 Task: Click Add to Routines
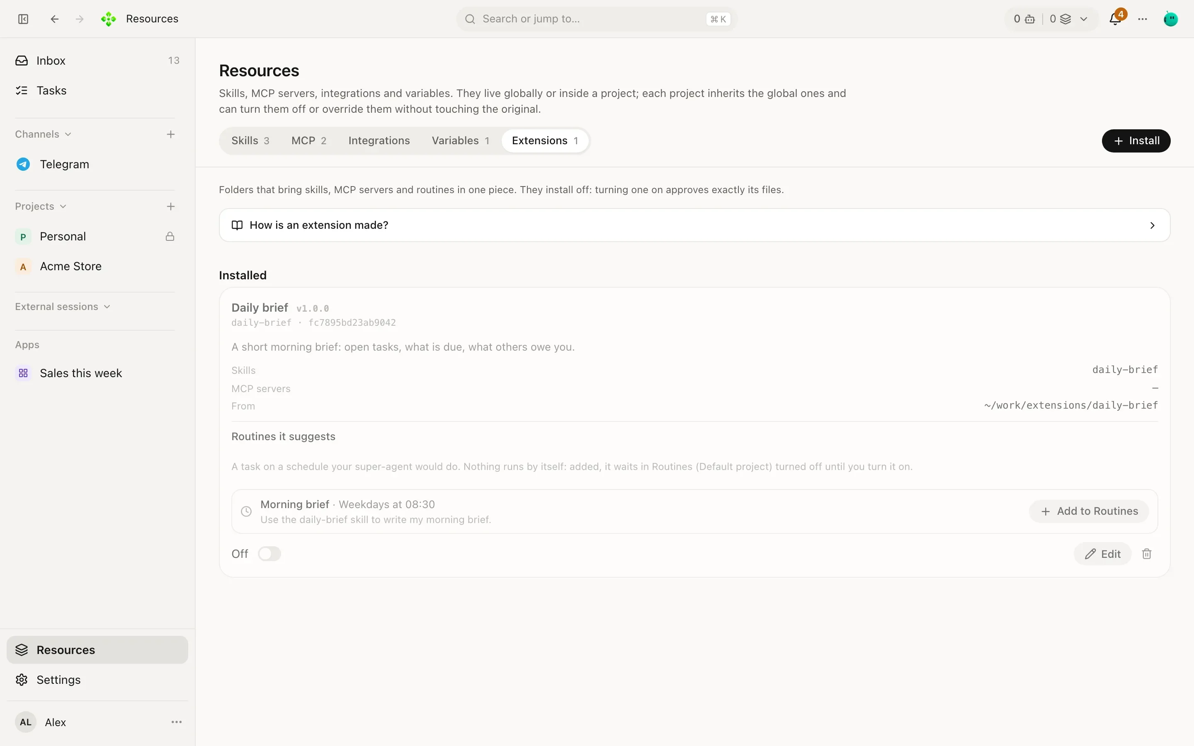point(1090,512)
